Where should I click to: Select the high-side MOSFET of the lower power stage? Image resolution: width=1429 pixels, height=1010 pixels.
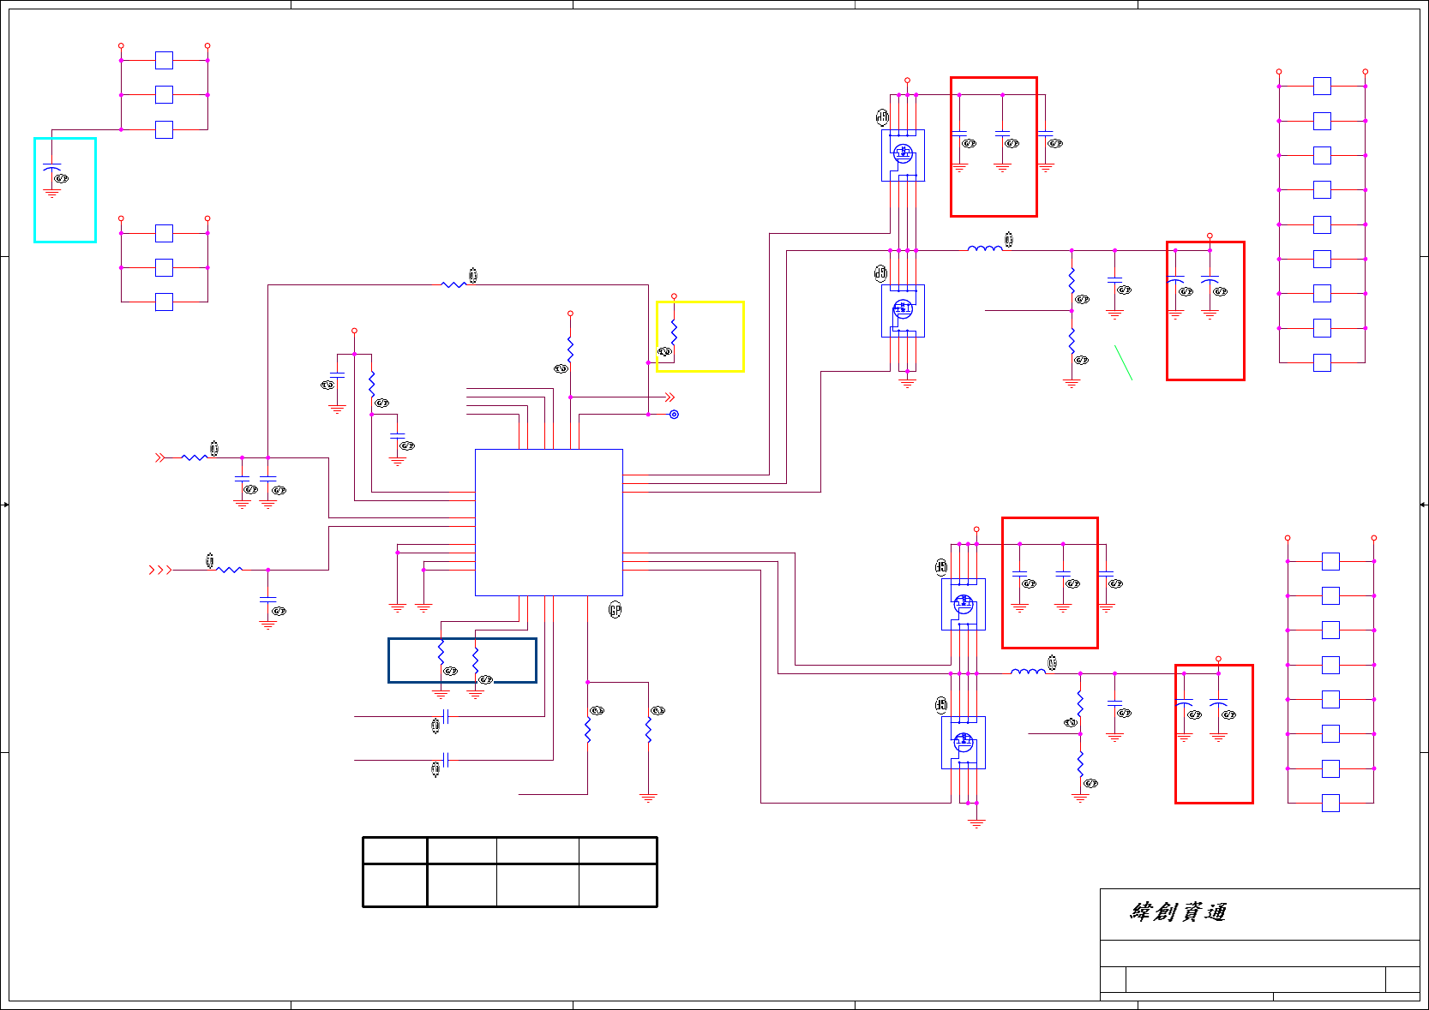964,604
